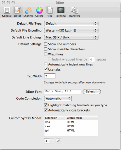The height and width of the screenshot is (150, 121).
Task: Enable Show line numbers checkbox
Action: click(46, 44)
